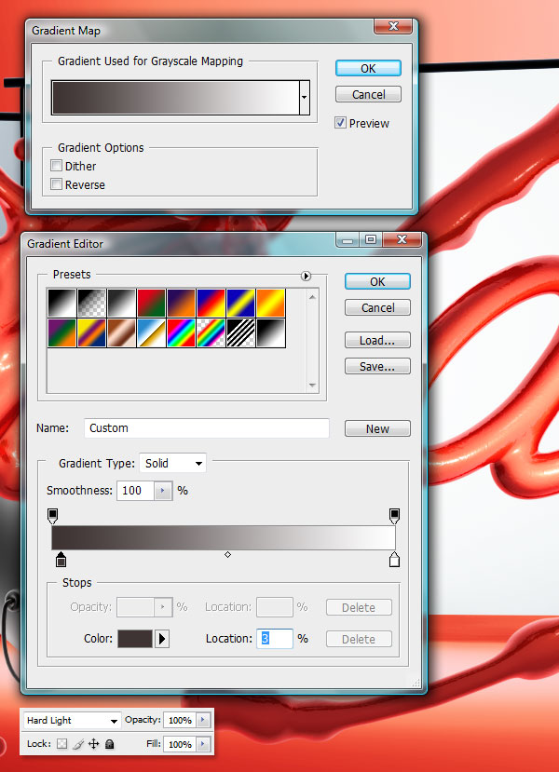The height and width of the screenshot is (772, 559).
Task: Open the Smoothness slider arrow
Action: click(163, 491)
